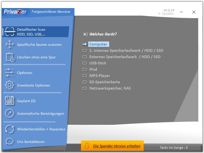
Task: Click the crosshair icon for Spezifische Spuren scannen
Action: (x=10, y=44)
